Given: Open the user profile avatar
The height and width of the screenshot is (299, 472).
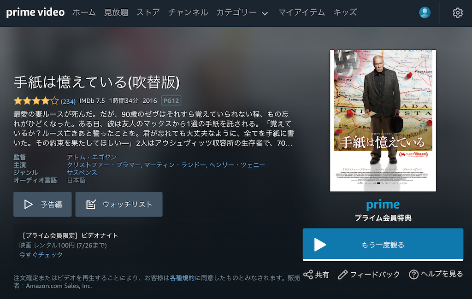Looking at the screenshot, I should point(425,12).
